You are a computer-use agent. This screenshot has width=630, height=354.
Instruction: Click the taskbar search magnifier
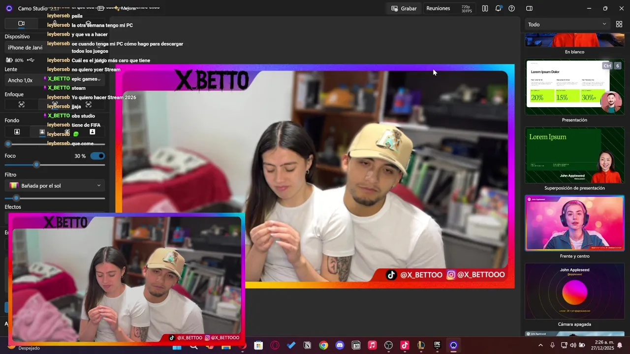[193, 347]
